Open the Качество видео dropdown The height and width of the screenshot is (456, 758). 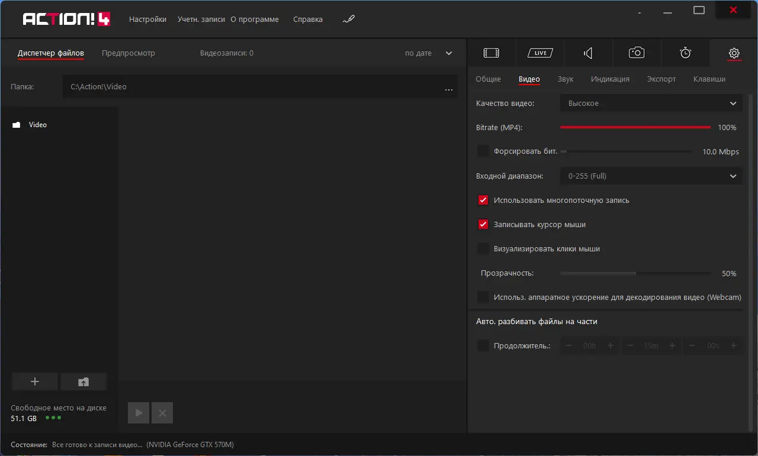click(651, 104)
